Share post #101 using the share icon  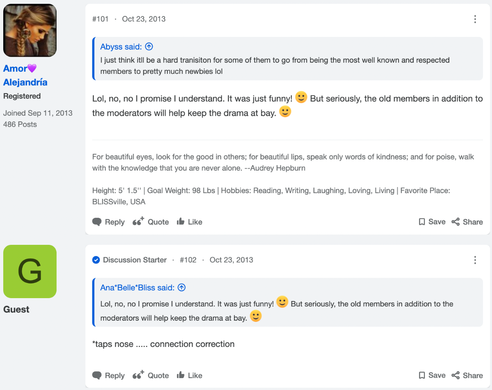[456, 222]
